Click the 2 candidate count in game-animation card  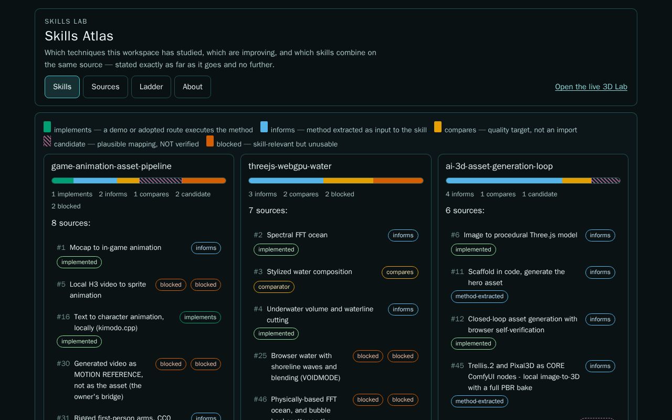pos(193,194)
